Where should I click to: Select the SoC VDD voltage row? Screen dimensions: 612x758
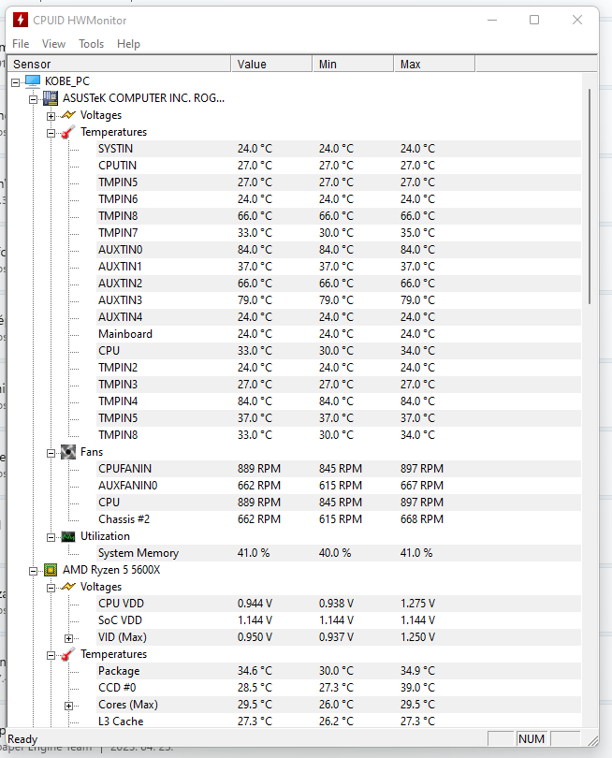(x=339, y=620)
